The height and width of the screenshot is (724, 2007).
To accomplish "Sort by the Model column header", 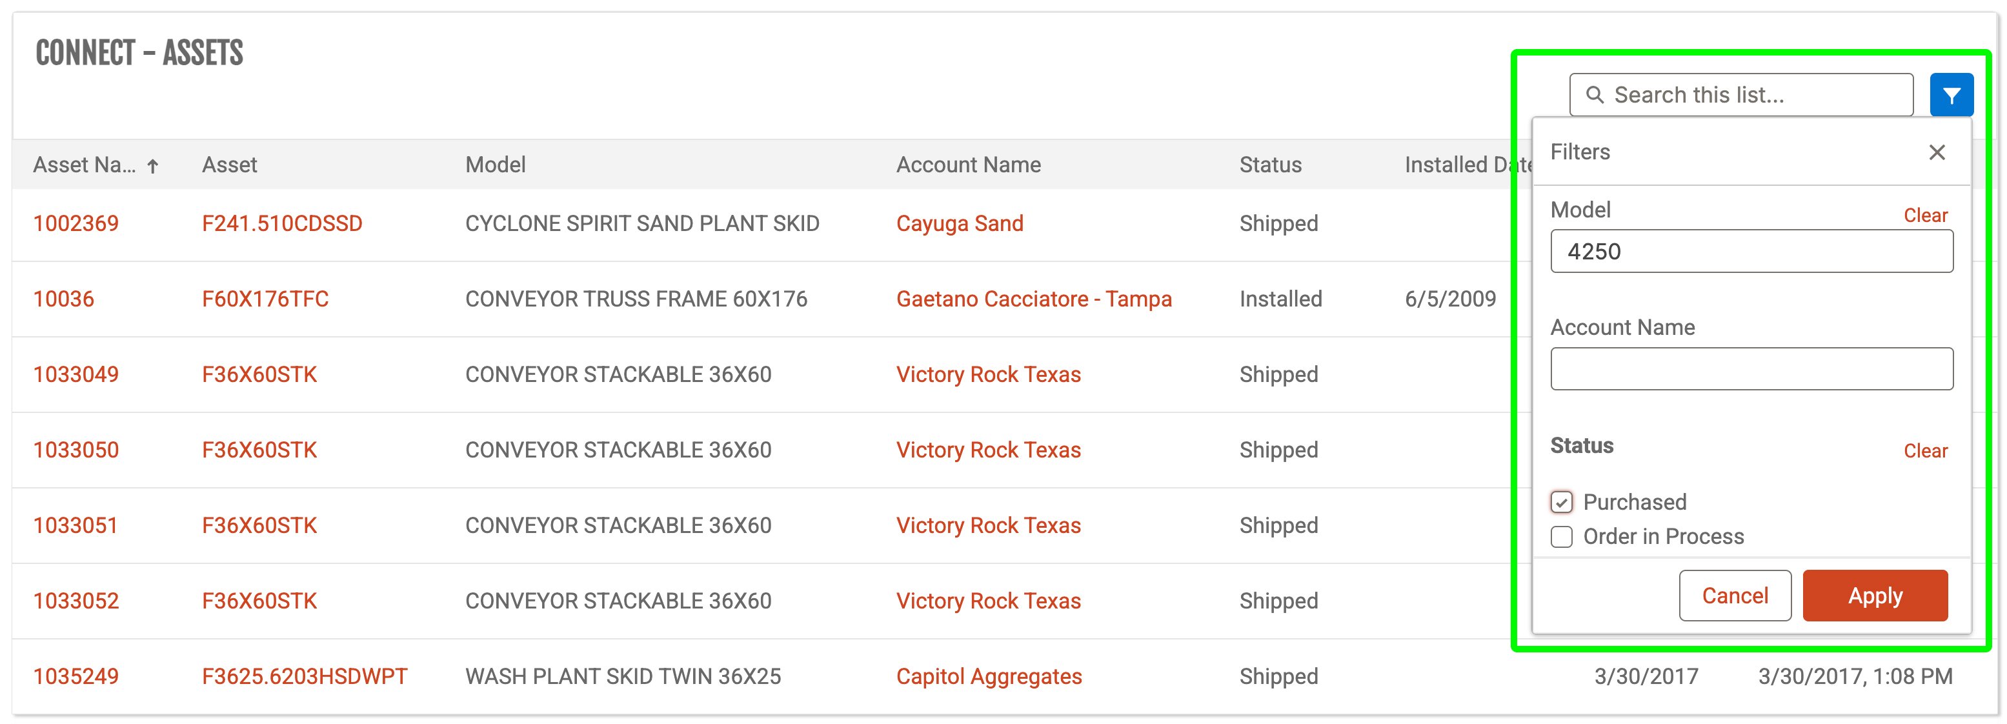I will click(496, 165).
